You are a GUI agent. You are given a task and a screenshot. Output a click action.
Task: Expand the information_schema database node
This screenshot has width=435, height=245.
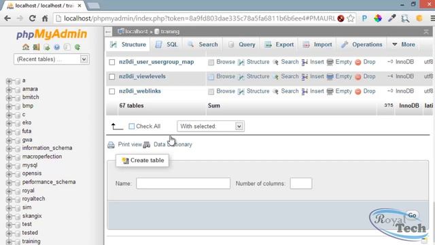pyautogui.click(x=9, y=148)
